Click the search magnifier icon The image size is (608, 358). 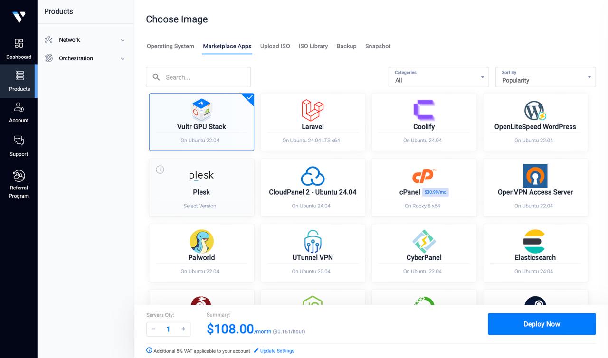coord(156,77)
